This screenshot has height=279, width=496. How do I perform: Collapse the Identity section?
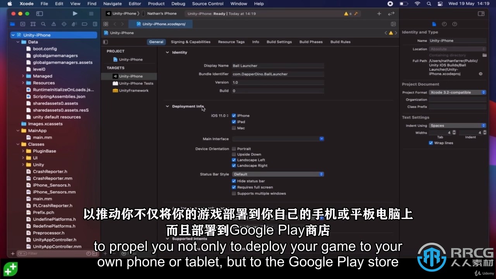167,52
